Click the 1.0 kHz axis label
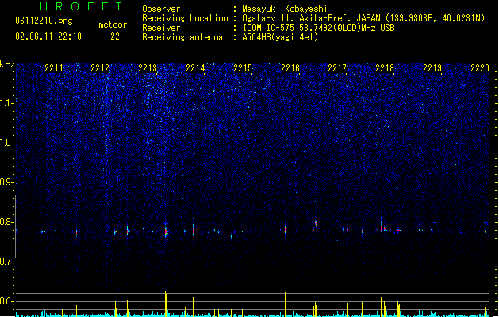 tap(6, 143)
